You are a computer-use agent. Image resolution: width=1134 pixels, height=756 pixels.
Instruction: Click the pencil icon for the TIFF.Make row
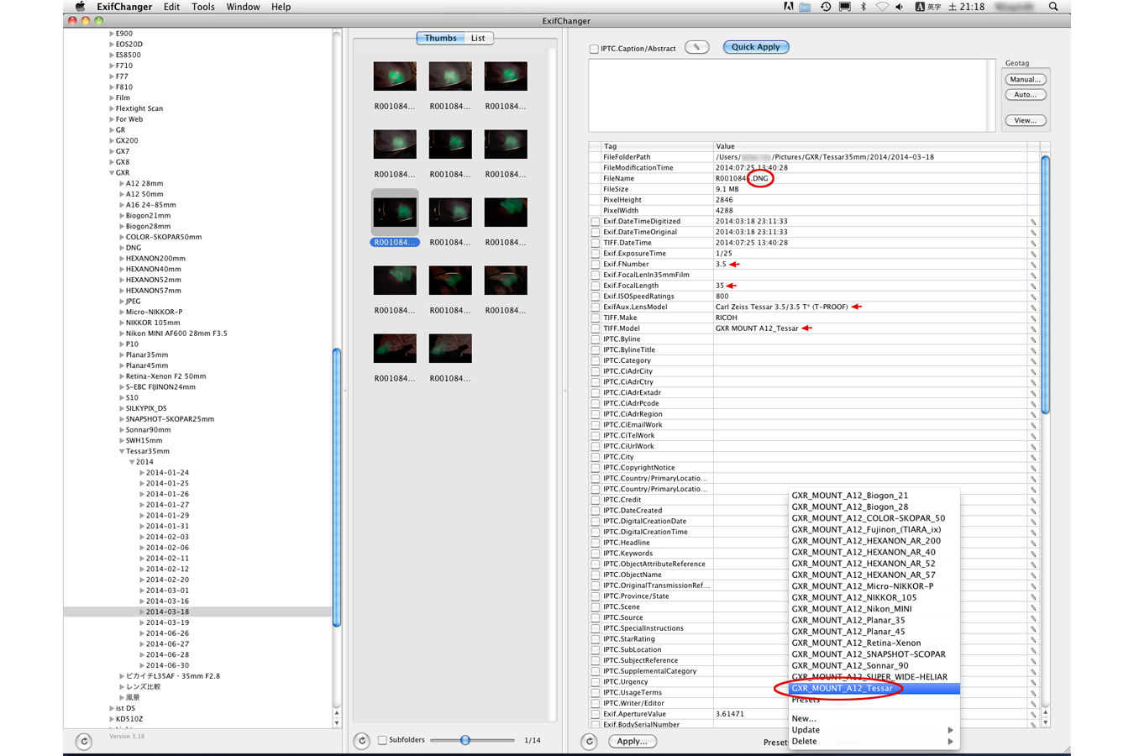click(1033, 318)
